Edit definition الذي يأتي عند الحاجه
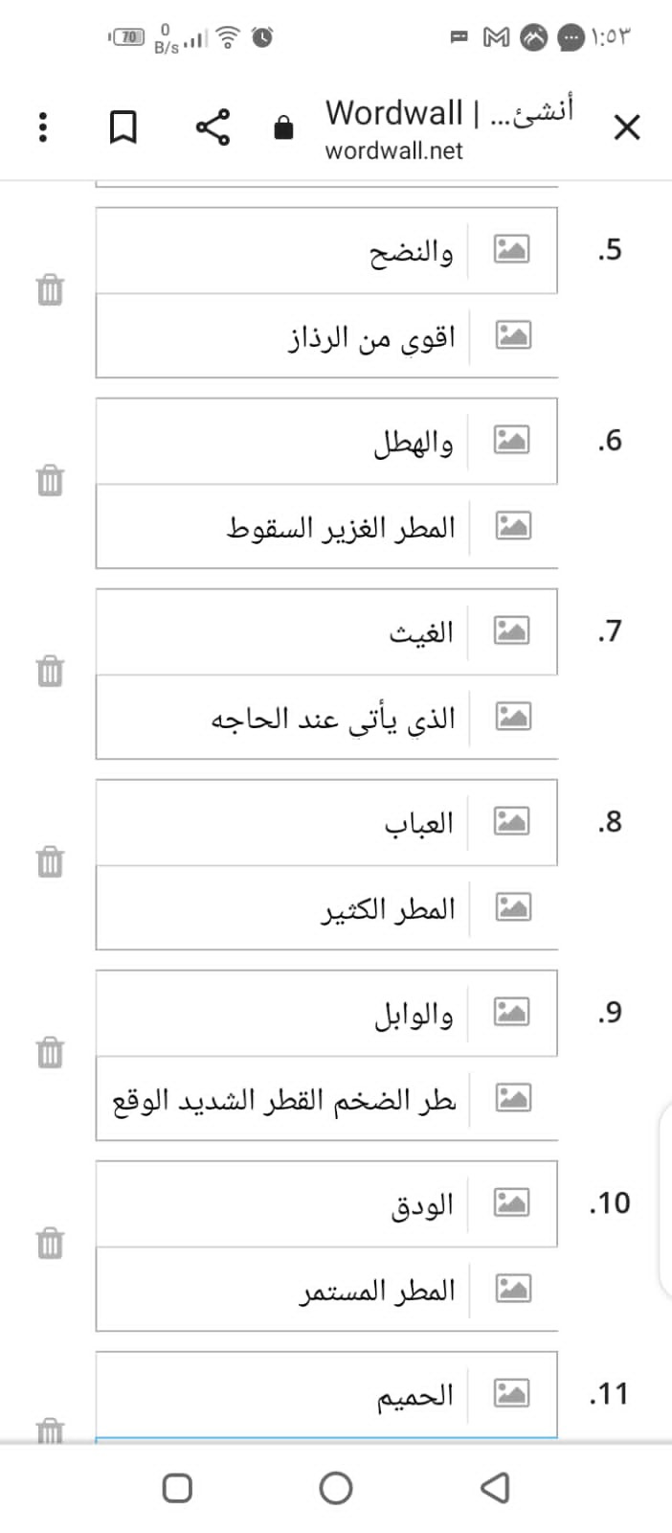Image resolution: width=672 pixels, height=1533 pixels. coord(283,718)
